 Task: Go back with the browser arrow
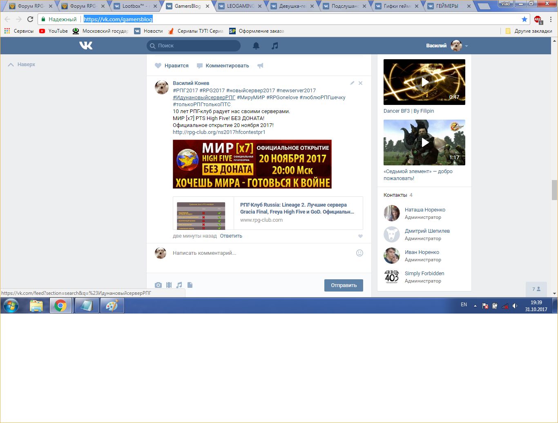[x=7, y=19]
